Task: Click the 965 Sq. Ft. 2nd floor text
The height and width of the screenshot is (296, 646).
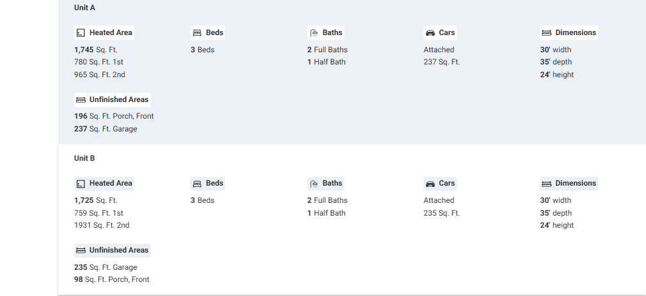Action: (100, 75)
